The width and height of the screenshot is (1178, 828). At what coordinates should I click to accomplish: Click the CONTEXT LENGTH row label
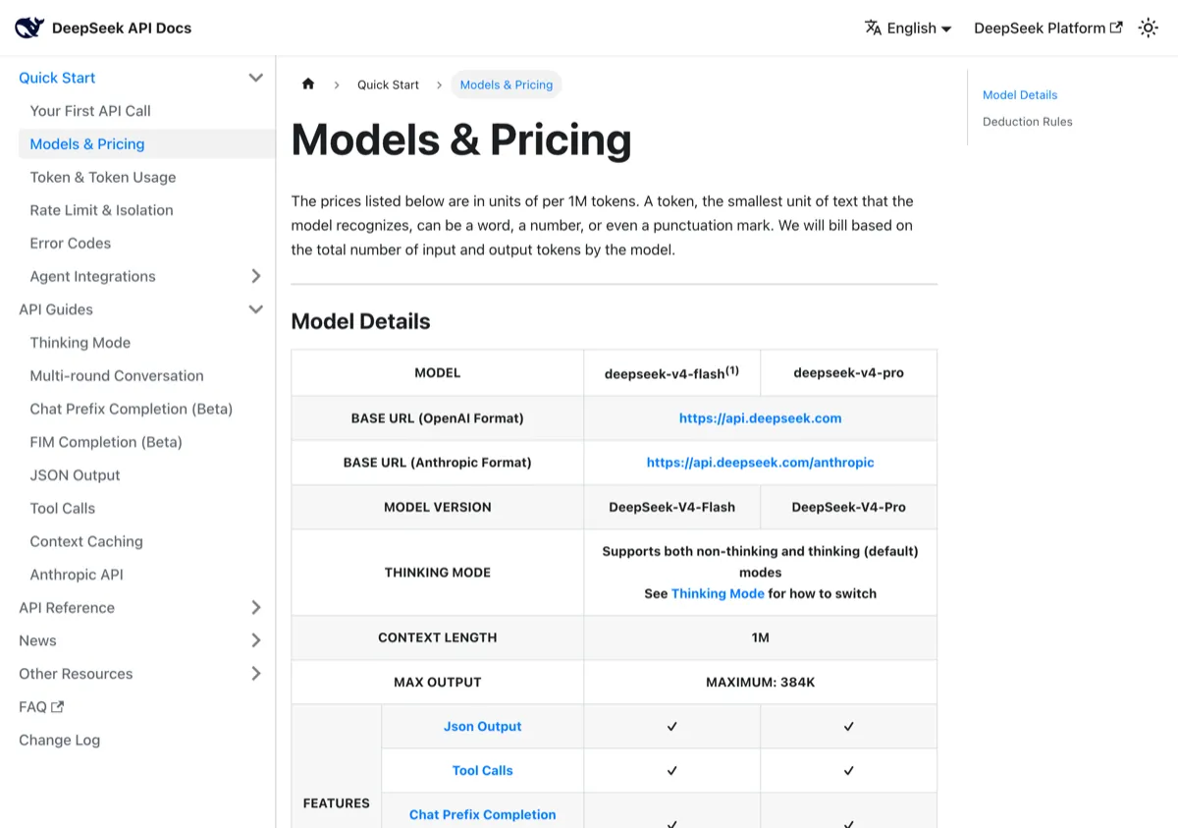click(438, 637)
